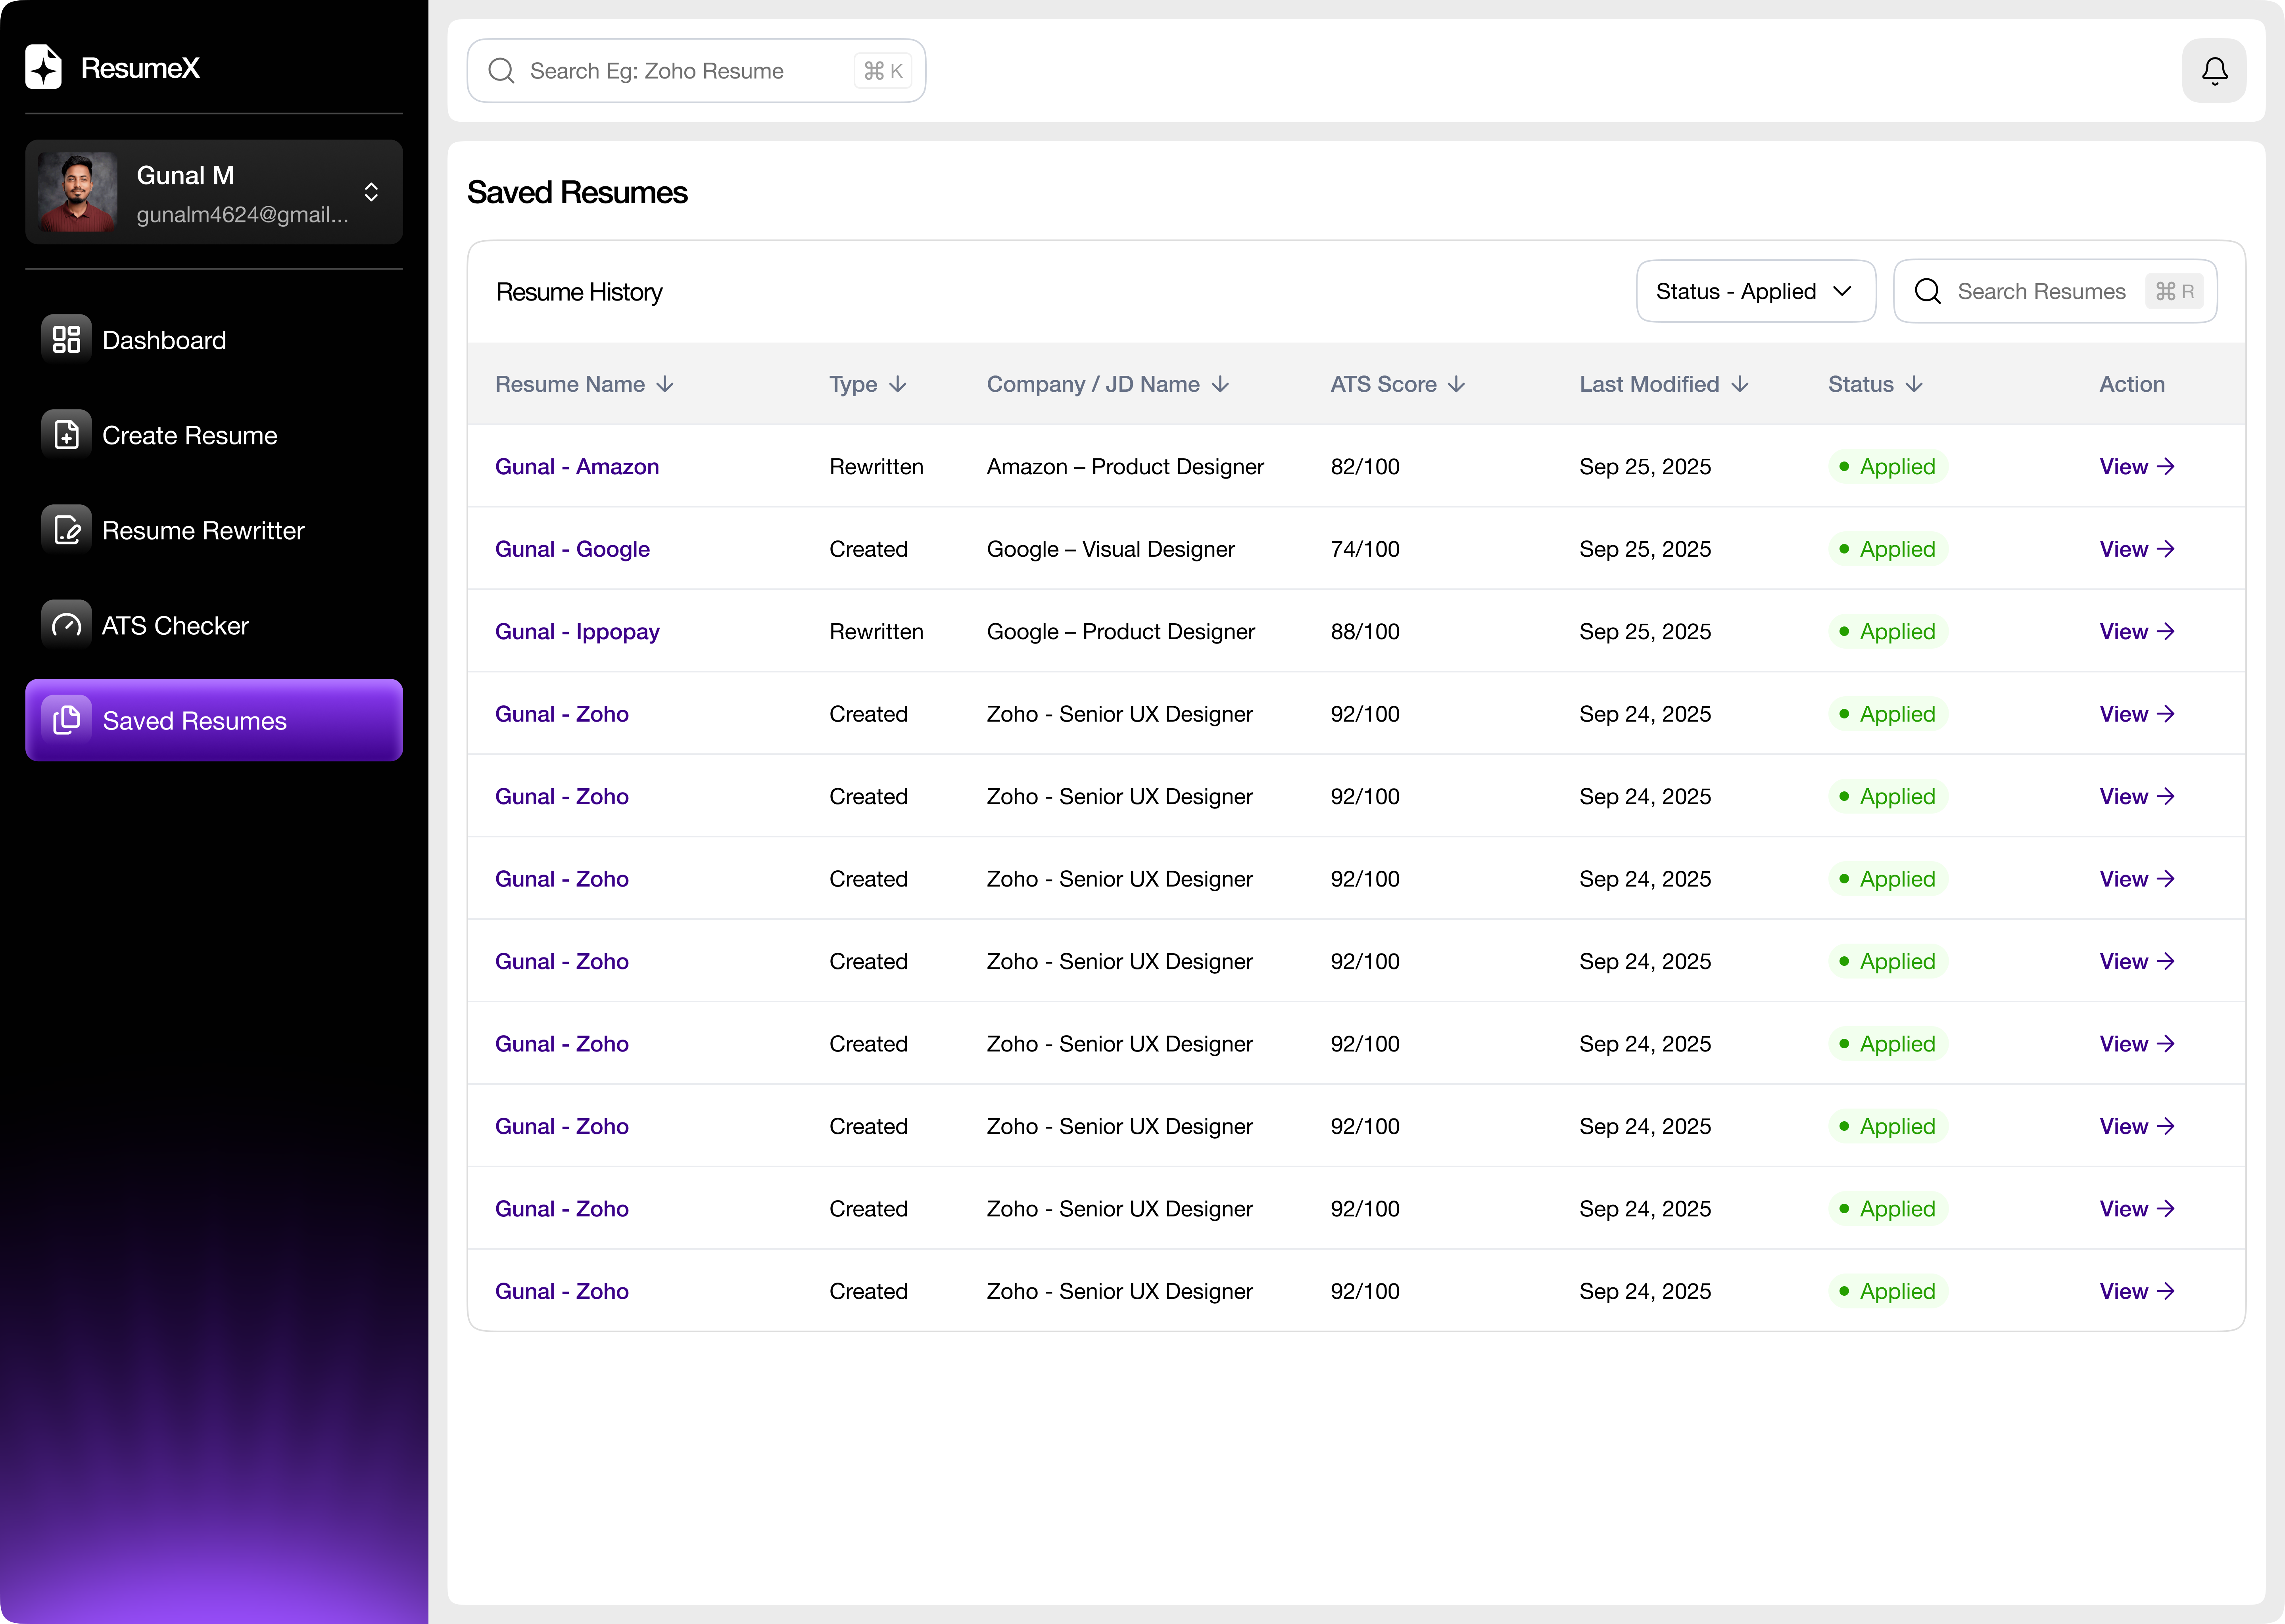2285x1624 pixels.
Task: Select Resume Rewritter menu item
Action: click(203, 531)
